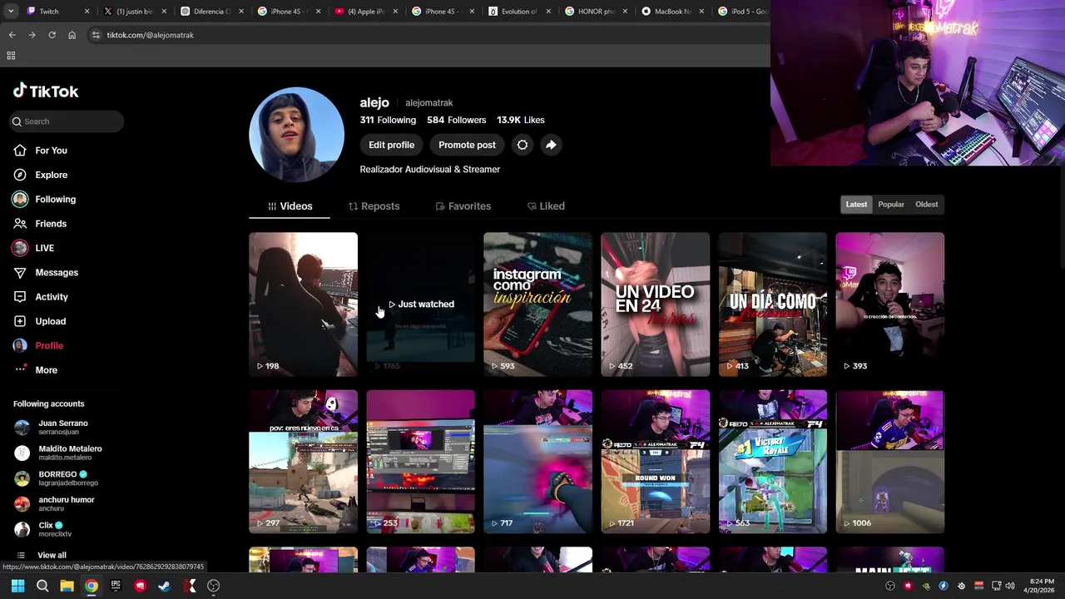Open the 311 Following list
This screenshot has height=599, width=1065.
[x=388, y=121]
